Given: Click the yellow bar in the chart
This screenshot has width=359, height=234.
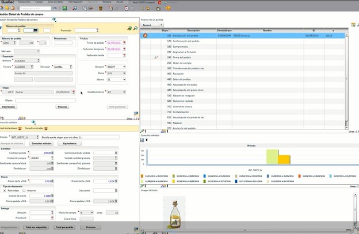Looking at the screenshot, I should (284, 160).
